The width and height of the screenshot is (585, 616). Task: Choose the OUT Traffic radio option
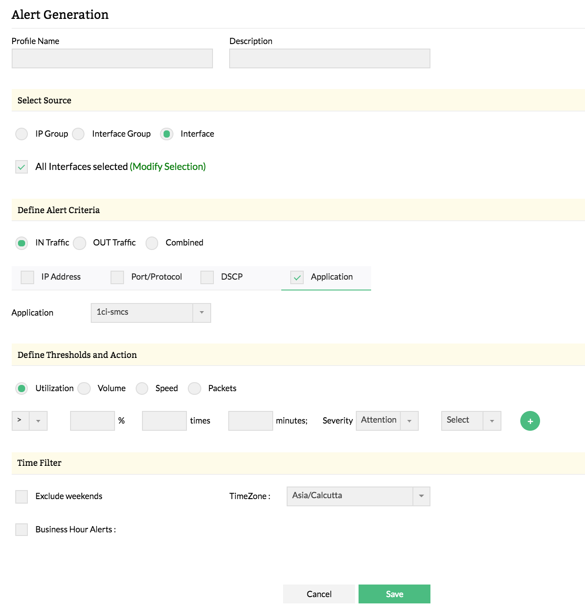[x=80, y=243]
